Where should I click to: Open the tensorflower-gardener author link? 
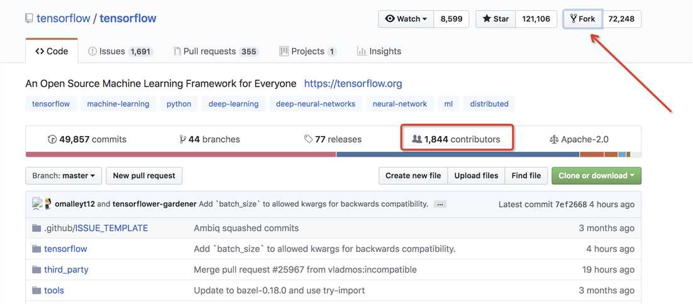coord(155,204)
